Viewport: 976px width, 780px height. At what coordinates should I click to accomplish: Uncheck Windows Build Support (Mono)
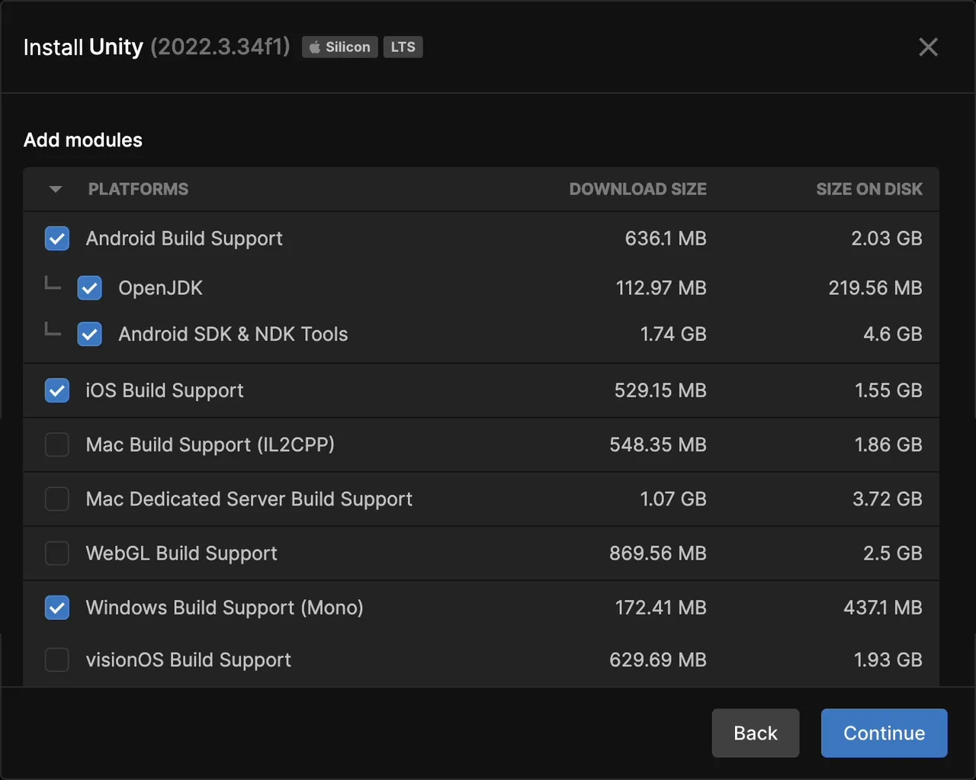pyautogui.click(x=56, y=608)
